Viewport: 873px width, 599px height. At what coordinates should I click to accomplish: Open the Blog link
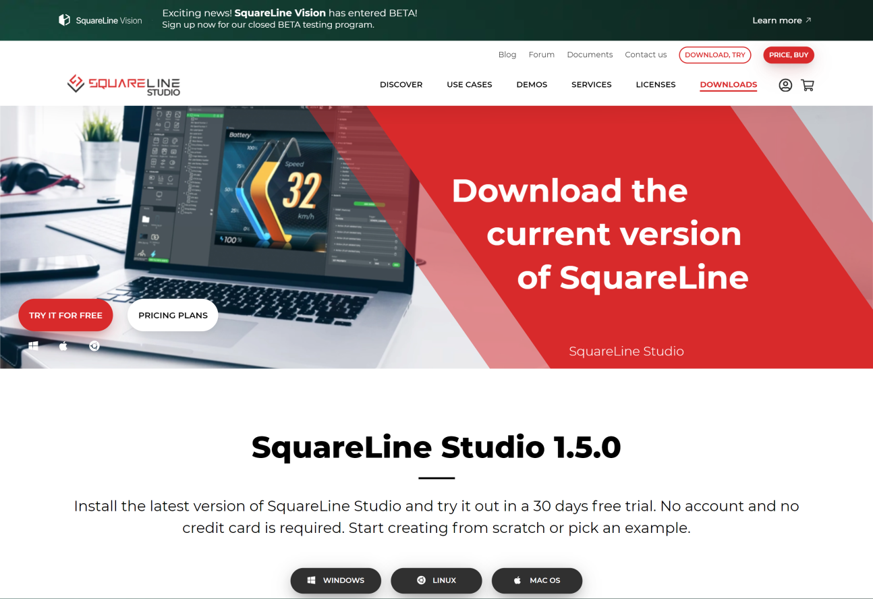[x=507, y=55]
